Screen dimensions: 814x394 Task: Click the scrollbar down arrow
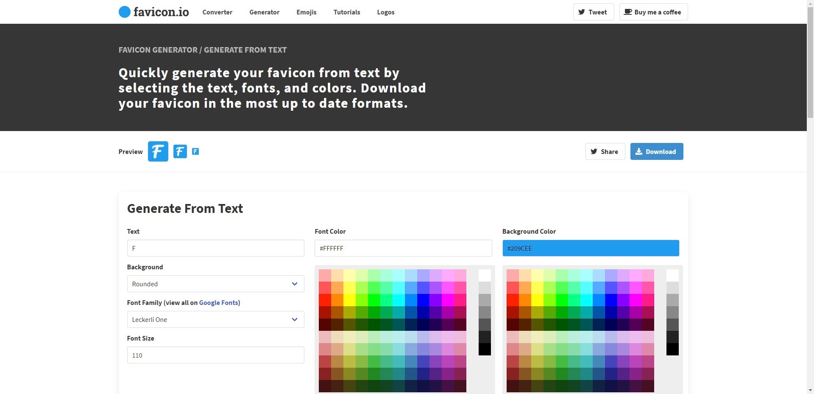pos(810,390)
